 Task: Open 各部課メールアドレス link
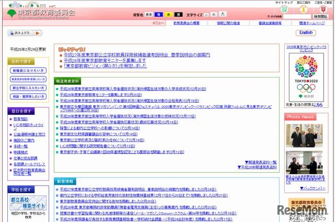click(29, 164)
